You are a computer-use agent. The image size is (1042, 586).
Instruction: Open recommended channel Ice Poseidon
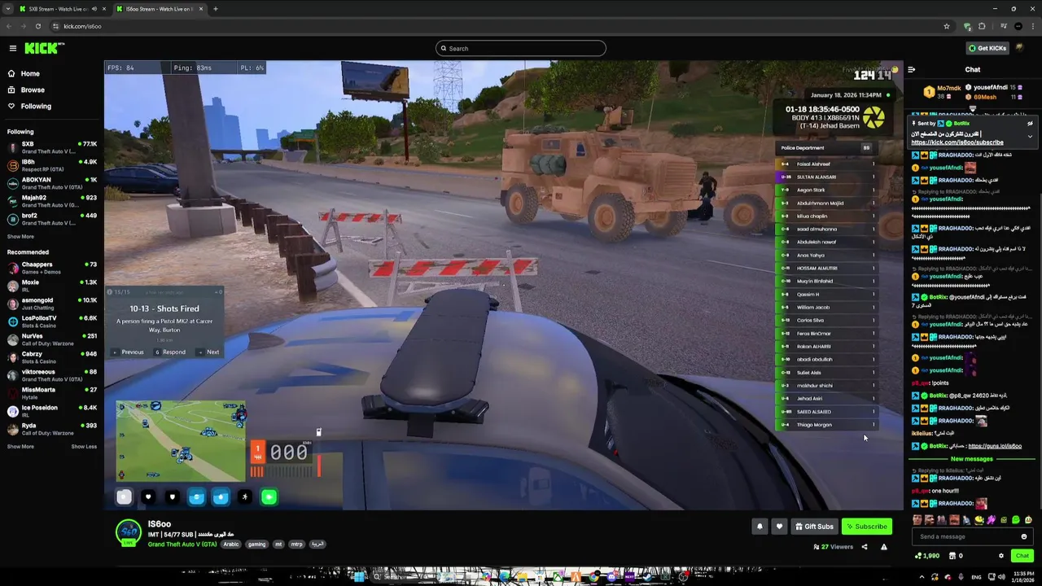click(52, 411)
